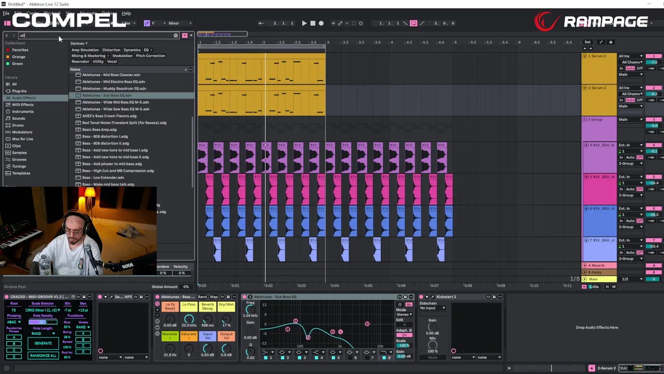The height and width of the screenshot is (374, 664).
Task: Click the rack Rand button
Action: (202, 297)
